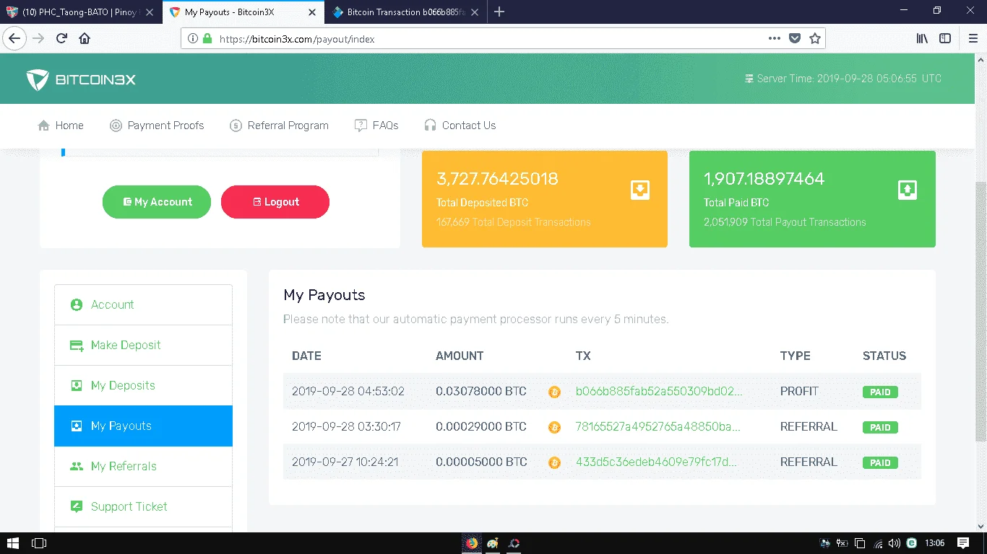
Task: Click the 0.03078000 BTC amount
Action: 481,392
